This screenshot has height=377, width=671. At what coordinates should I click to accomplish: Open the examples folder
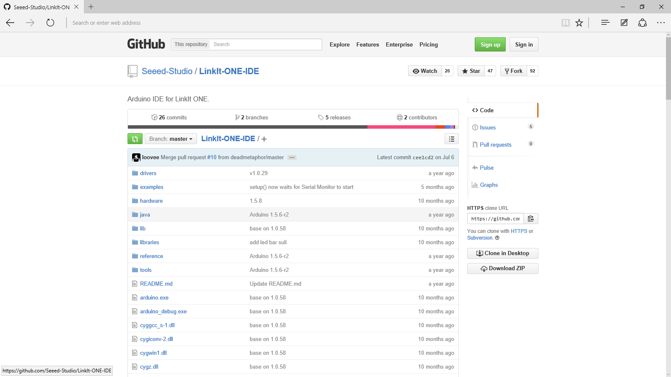coord(151,187)
